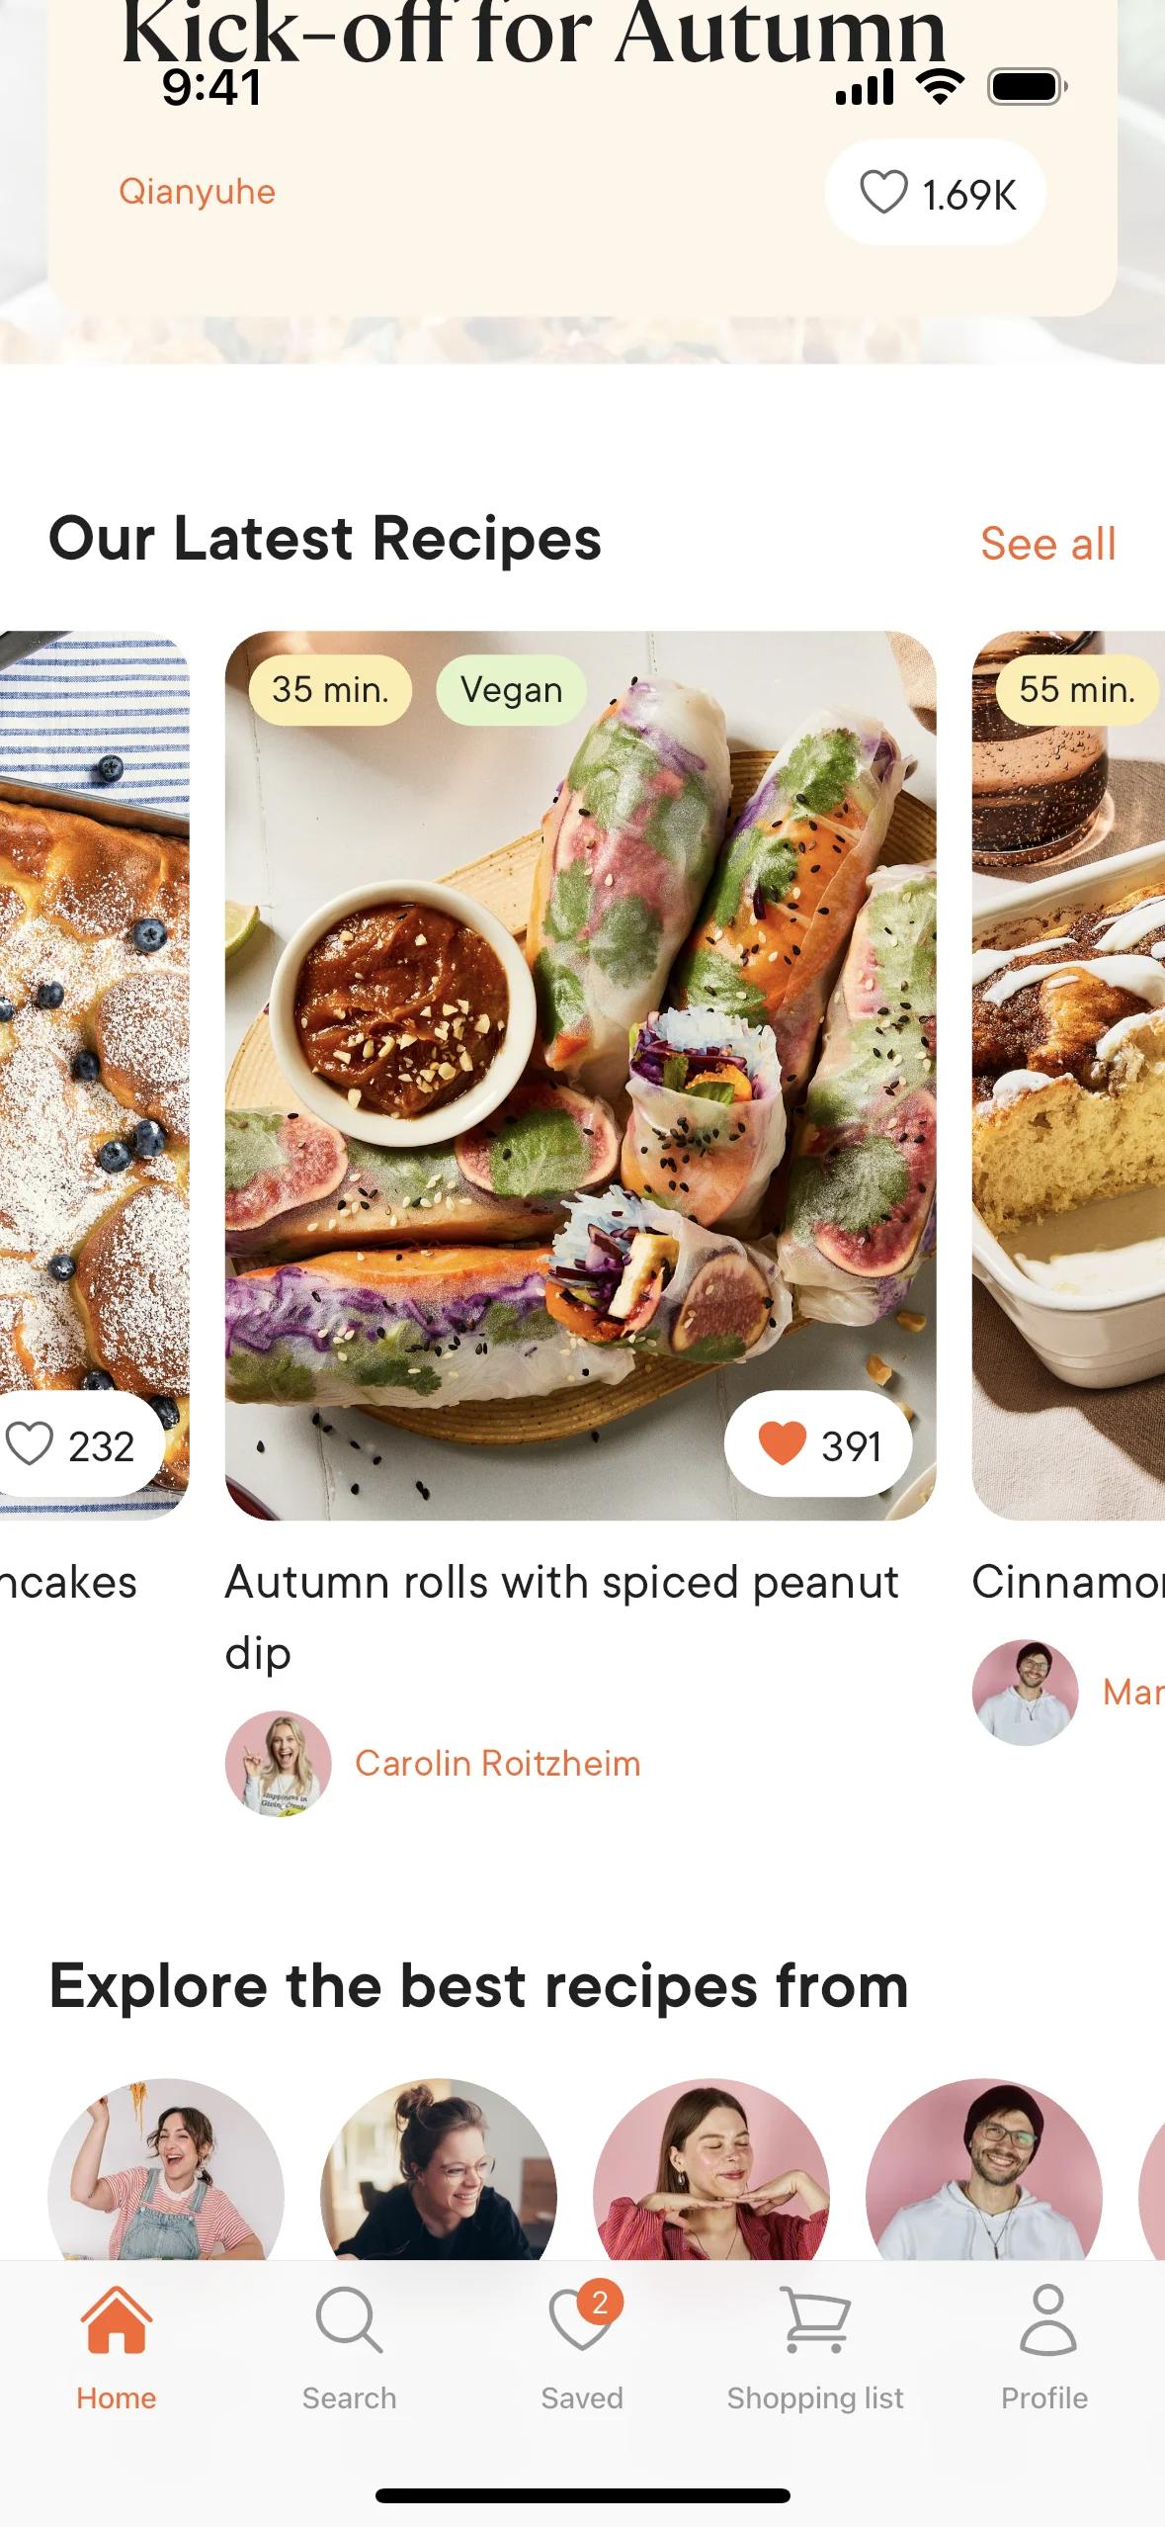Open author Carolin Roitzheim's name link
The width and height of the screenshot is (1165, 2527).
pos(498,1763)
